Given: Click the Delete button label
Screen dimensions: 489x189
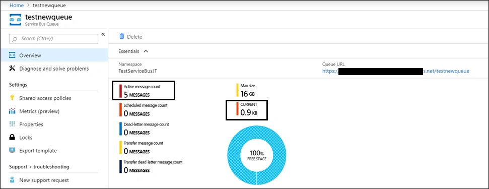Looking at the screenshot, I should pos(134,36).
